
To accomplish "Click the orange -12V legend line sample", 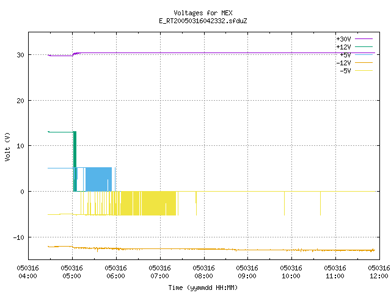I will click(x=364, y=62).
